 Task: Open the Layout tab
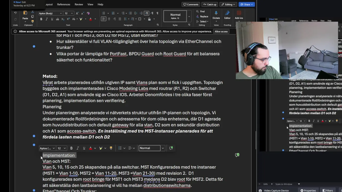[x=49, y=4]
